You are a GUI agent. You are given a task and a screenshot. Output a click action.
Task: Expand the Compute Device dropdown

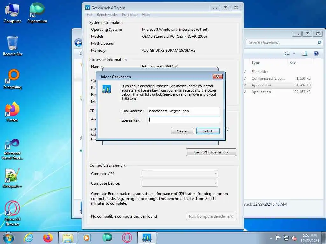[180, 183]
